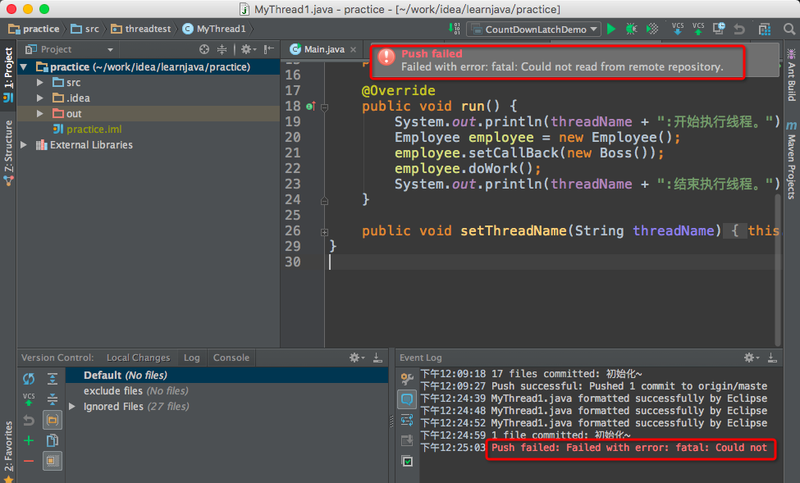Click override gutter marker at line 18
800x483 pixels.
[x=310, y=106]
